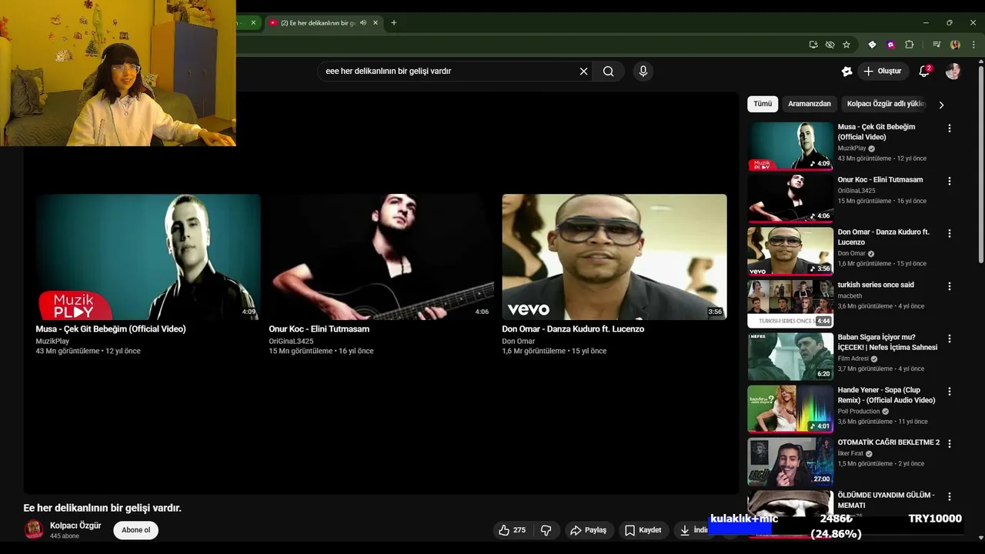Select the Kolpacı Özgür adlı yükle chip
This screenshot has height=554, width=985.
click(885, 104)
